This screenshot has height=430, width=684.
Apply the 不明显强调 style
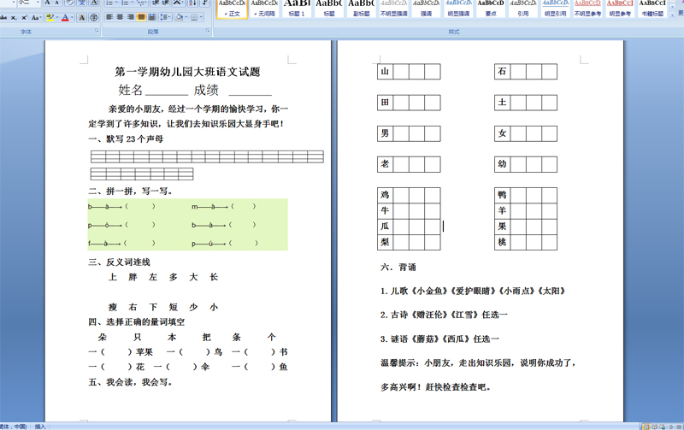point(393,9)
